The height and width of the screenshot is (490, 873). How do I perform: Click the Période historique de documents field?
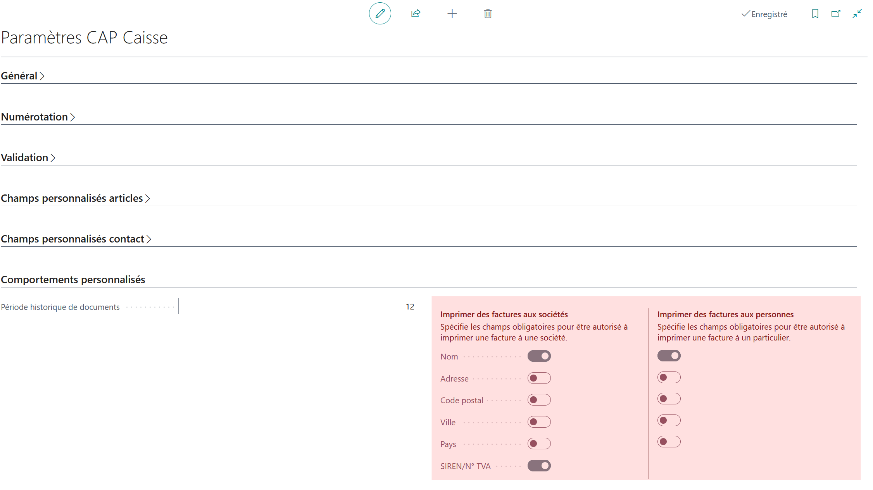tap(297, 306)
